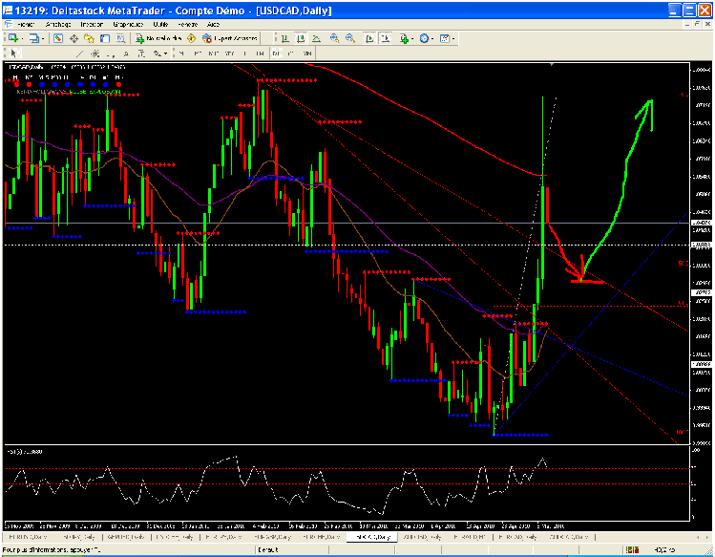This screenshot has height=557, width=715.
Task: Select the trendline drawing tool
Action: click(x=79, y=54)
